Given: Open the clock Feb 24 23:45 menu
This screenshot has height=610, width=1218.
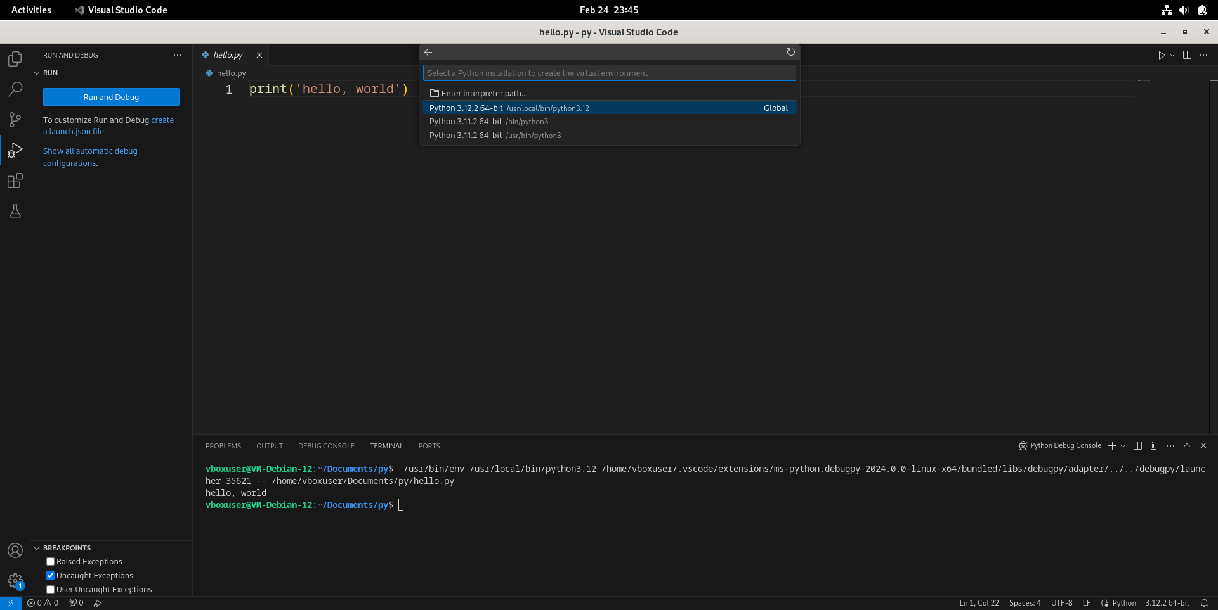Looking at the screenshot, I should pyautogui.click(x=609, y=10).
